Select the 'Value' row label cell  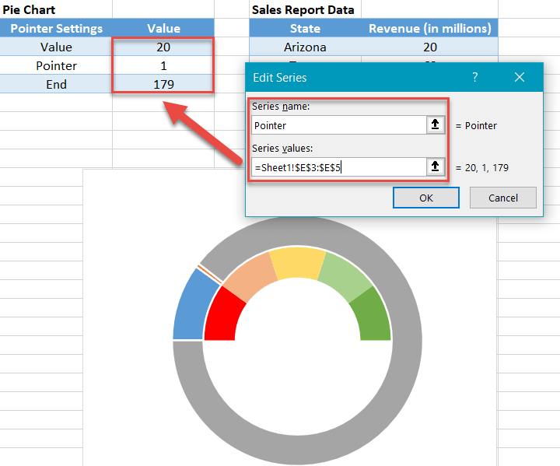tap(56, 47)
